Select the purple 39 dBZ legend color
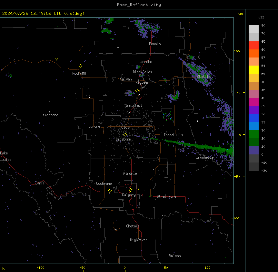This screenshot has width=278, height=272. [x=253, y=110]
